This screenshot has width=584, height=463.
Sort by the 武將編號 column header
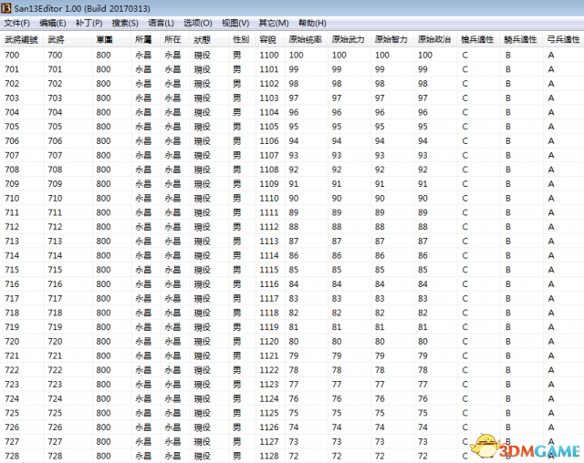click(21, 40)
